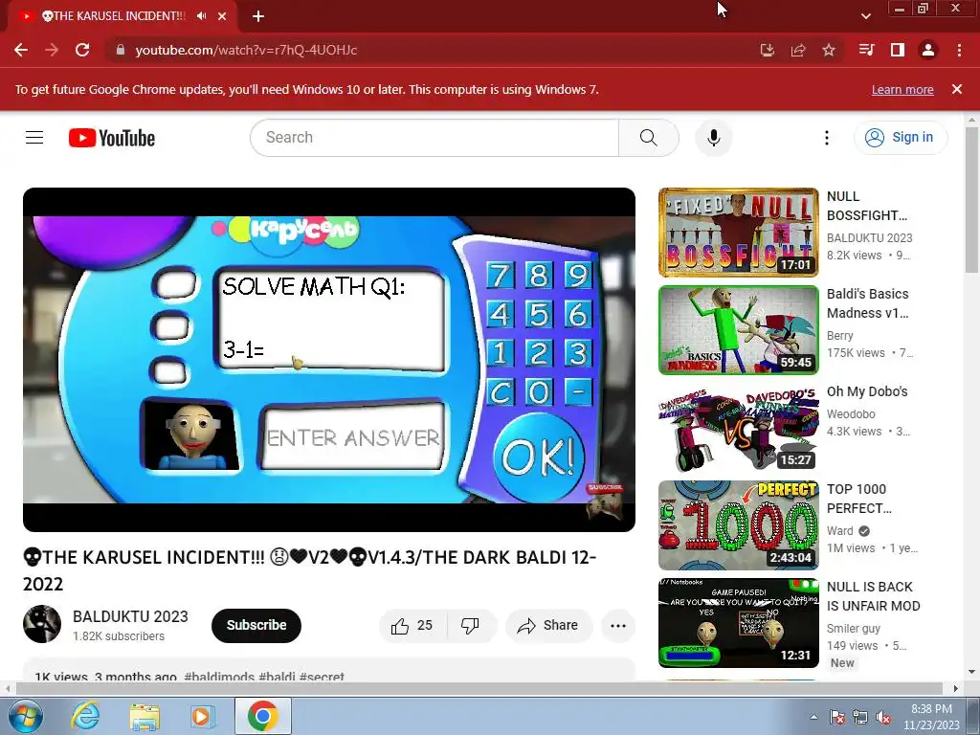
Task: Click the Action Center flag icon
Action: [x=836, y=717]
